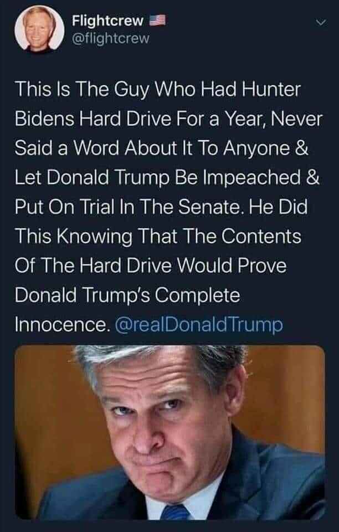Tap the phrase "This Knowing That The Contents"
The height and width of the screenshot is (532, 339).
click(x=158, y=237)
